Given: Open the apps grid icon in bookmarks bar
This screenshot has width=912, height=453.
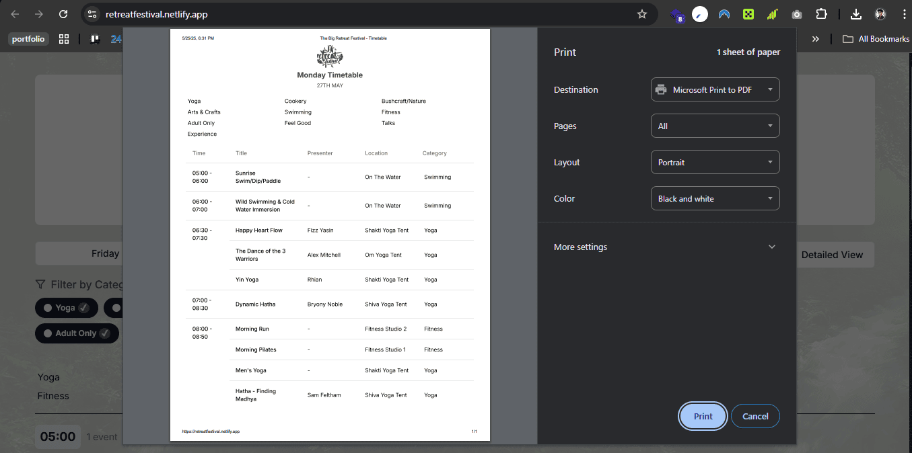Looking at the screenshot, I should [64, 39].
